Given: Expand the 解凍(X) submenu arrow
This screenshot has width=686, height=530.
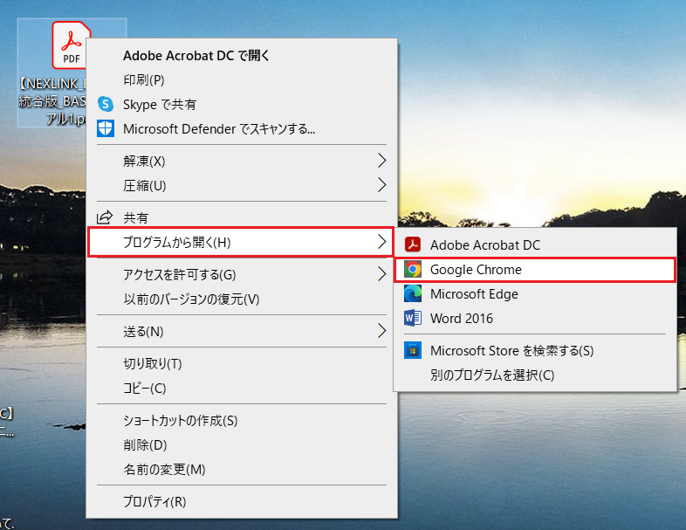Looking at the screenshot, I should [x=382, y=161].
